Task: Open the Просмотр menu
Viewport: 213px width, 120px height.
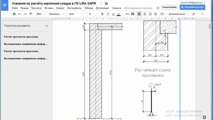Action: pyautogui.click(x=36, y=8)
